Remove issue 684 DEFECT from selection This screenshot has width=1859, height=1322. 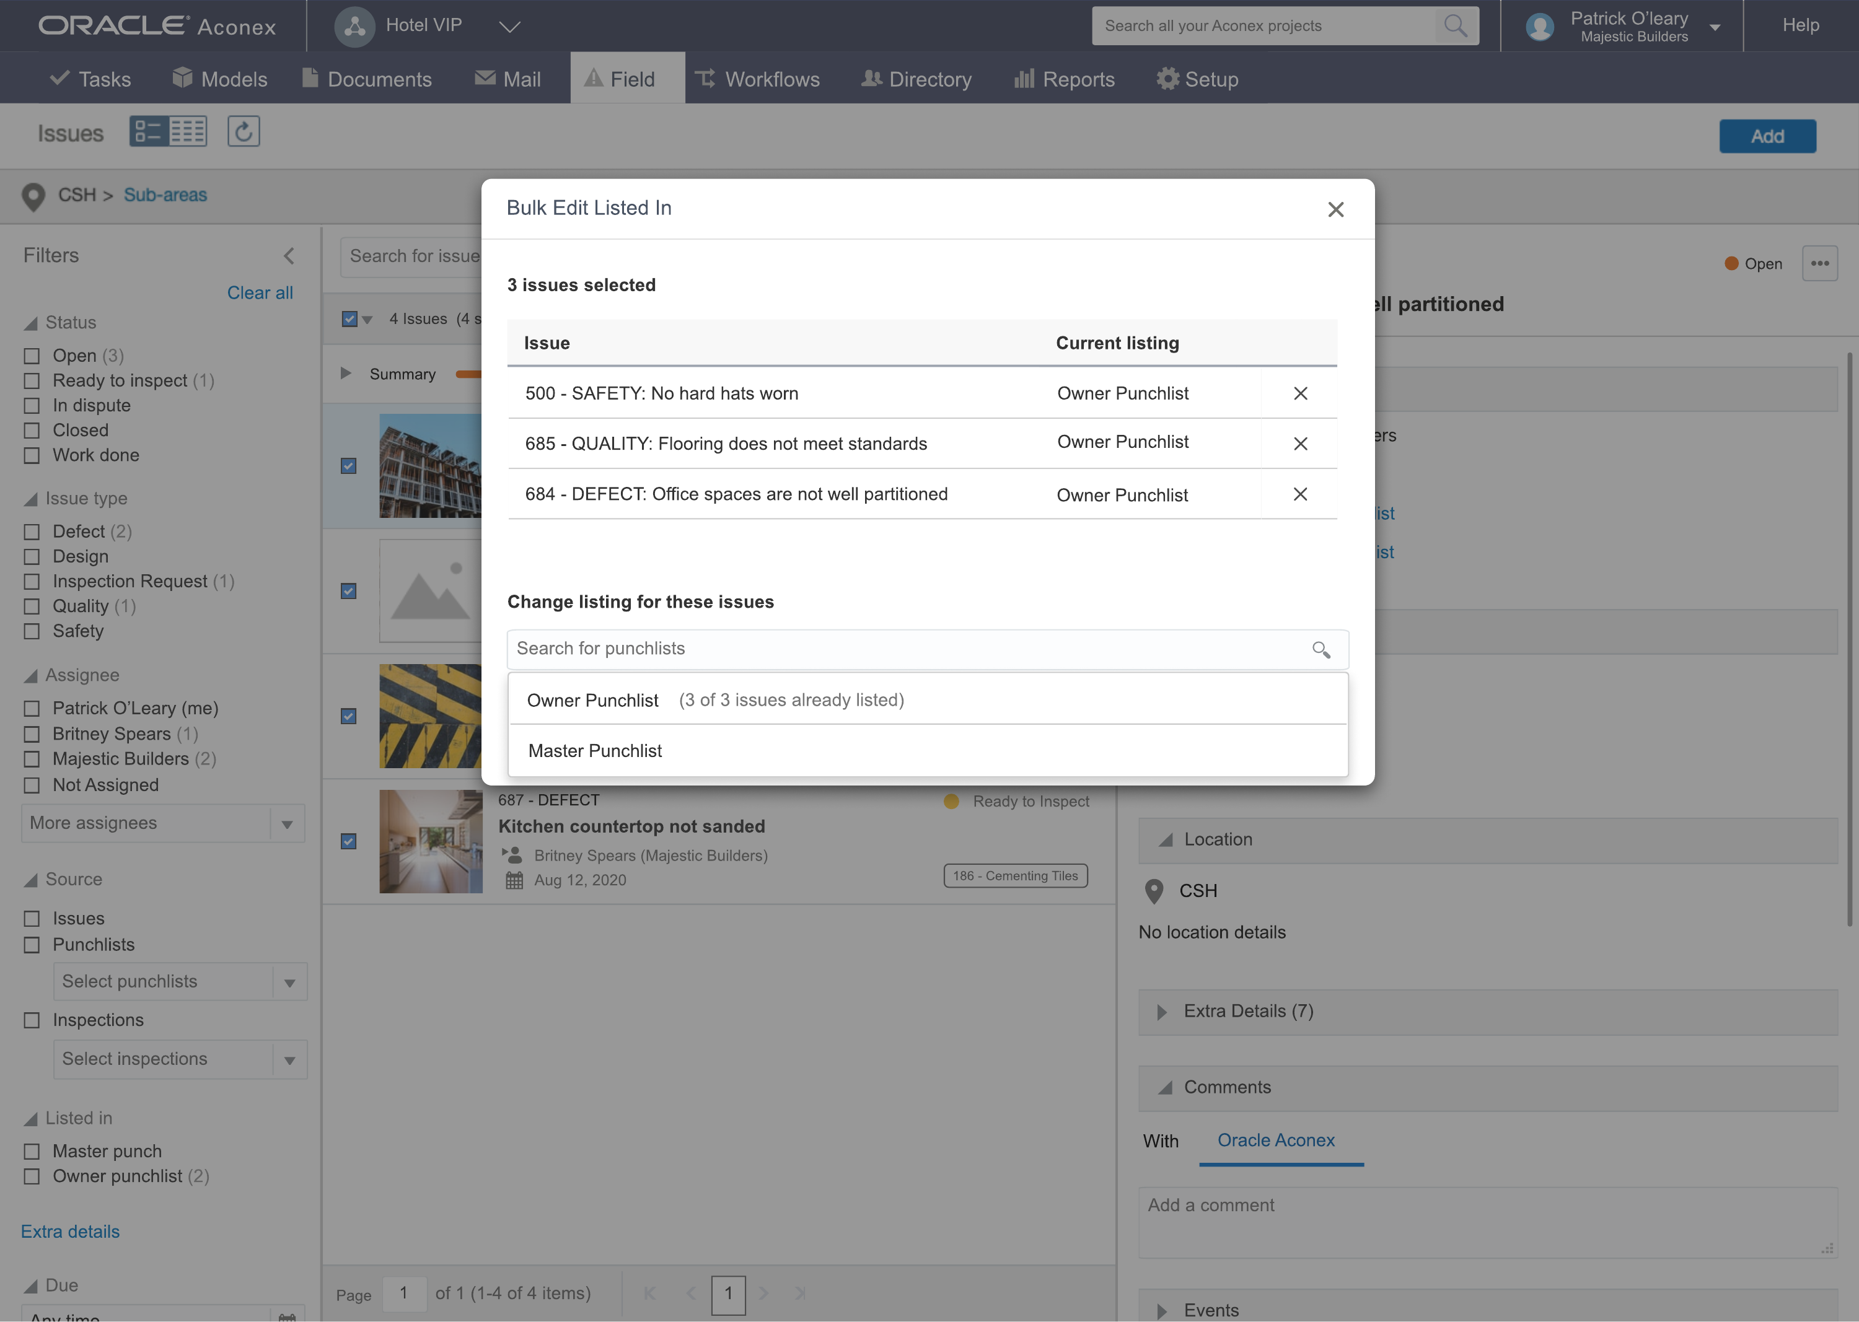click(1301, 494)
